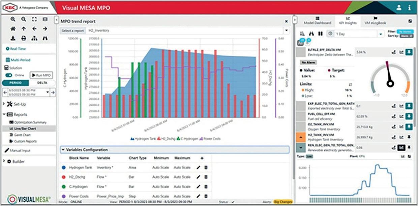The image size is (418, 206).
Task: Open the Model Dashboard tab
Action: coord(317,21)
